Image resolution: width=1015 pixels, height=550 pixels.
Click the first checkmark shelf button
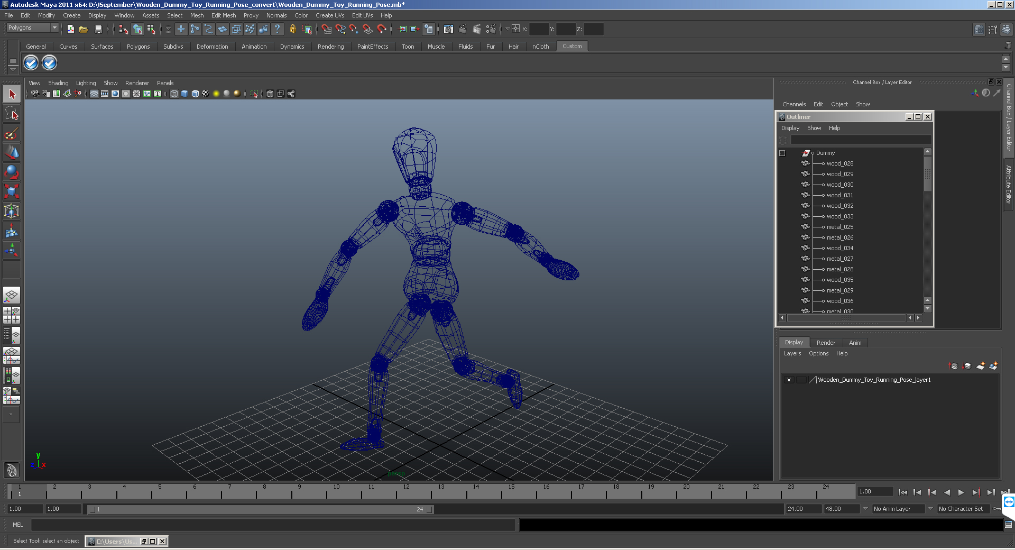point(31,63)
